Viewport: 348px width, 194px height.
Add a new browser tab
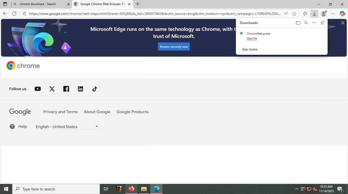(x=138, y=4)
